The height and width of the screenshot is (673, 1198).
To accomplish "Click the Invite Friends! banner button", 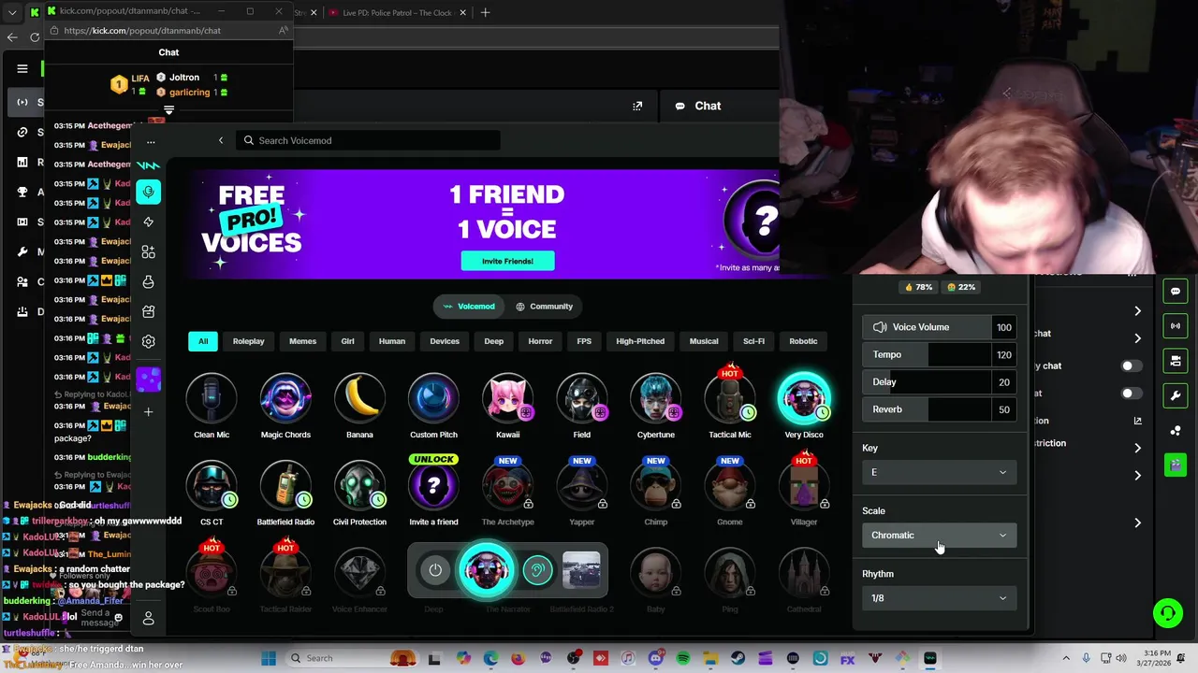I will coord(507,261).
